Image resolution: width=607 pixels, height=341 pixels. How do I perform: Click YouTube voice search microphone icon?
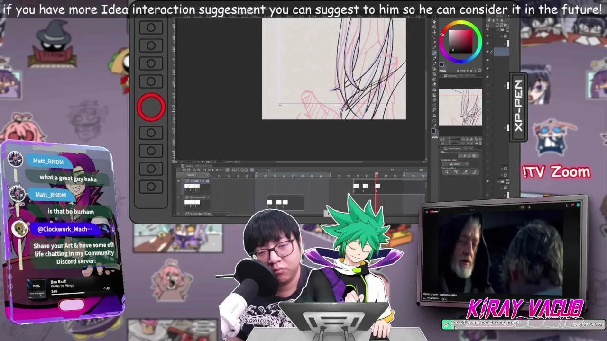tap(529, 207)
